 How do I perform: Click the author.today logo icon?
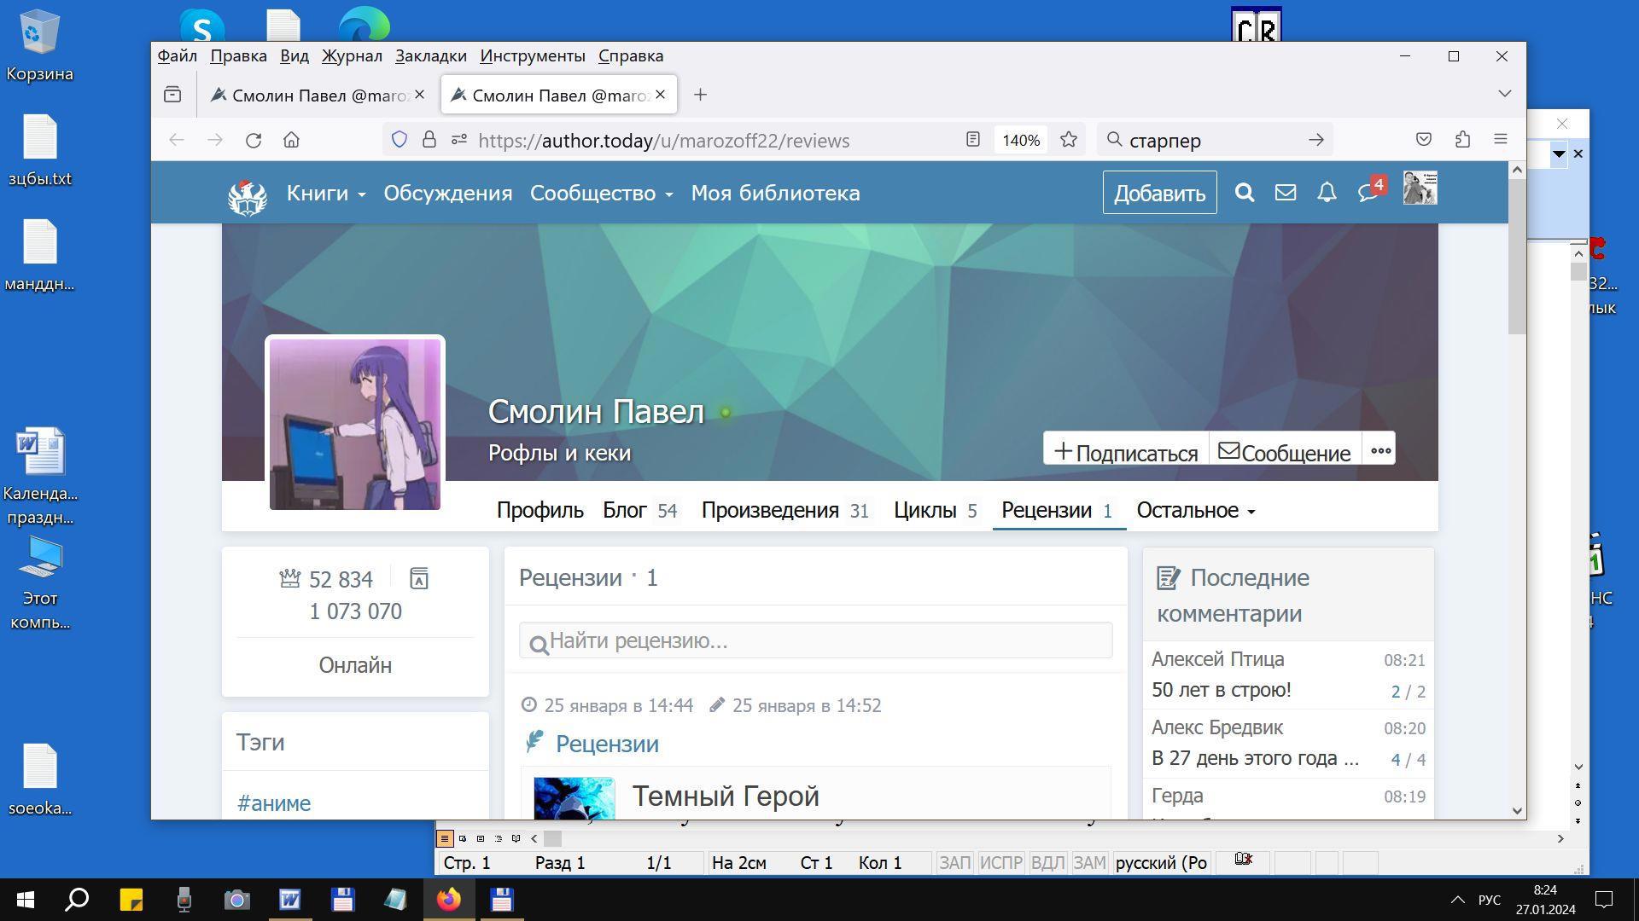248,196
